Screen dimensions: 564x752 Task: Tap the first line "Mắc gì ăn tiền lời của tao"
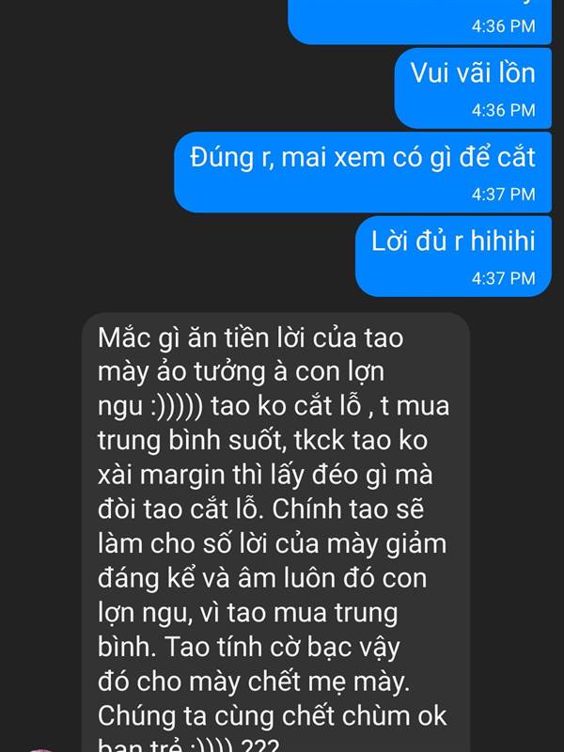(x=250, y=337)
